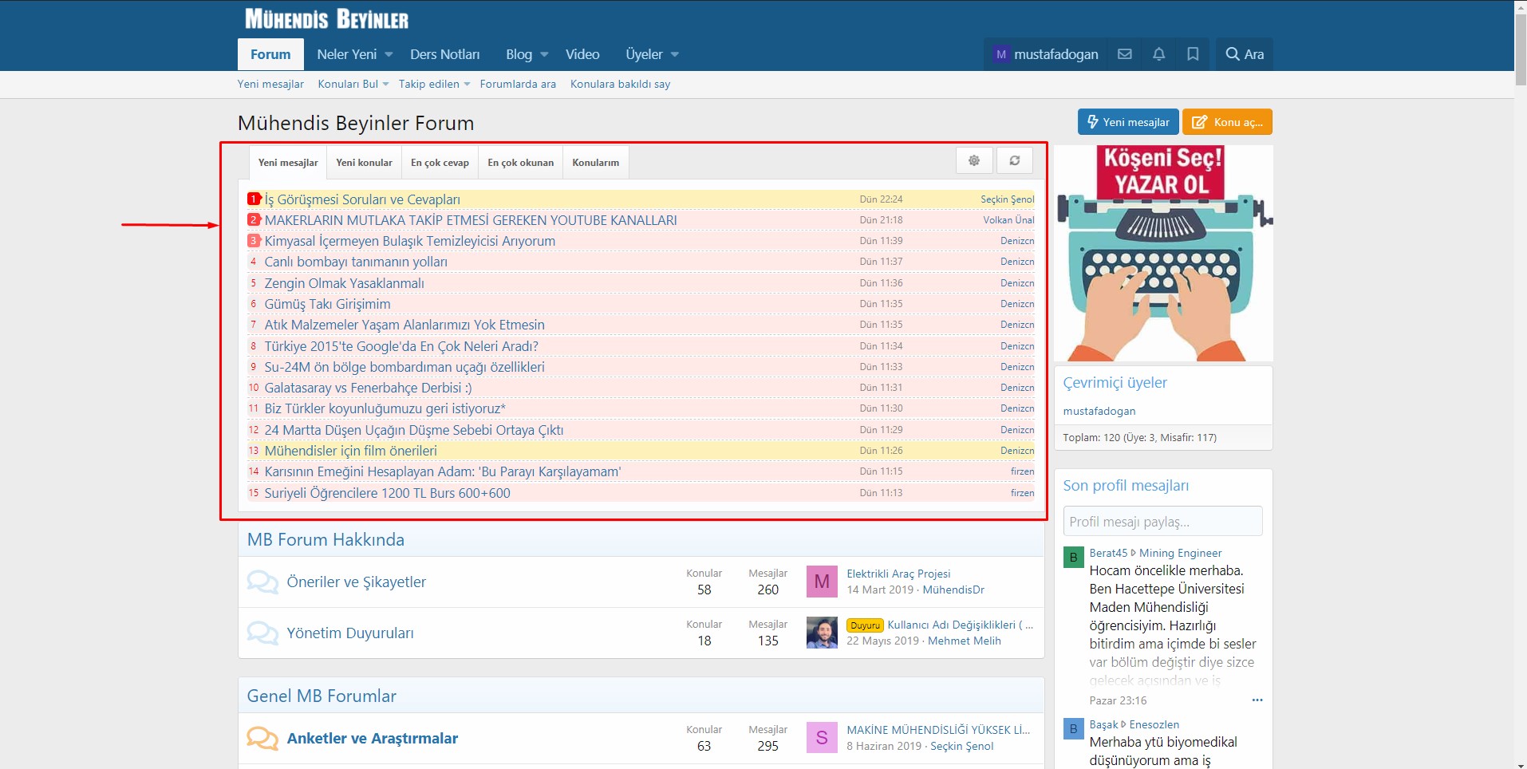Open the Ders Notları menu item

point(444,54)
